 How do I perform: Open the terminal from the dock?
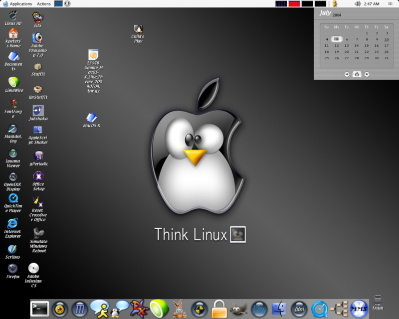pos(40,309)
